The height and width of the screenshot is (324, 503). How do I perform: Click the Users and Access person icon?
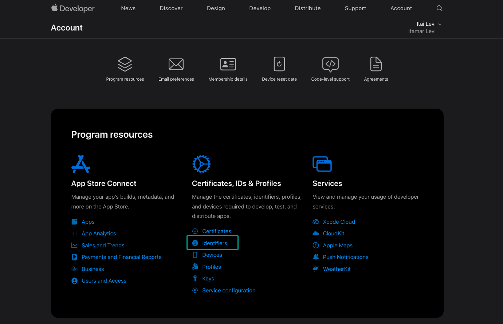(75, 281)
